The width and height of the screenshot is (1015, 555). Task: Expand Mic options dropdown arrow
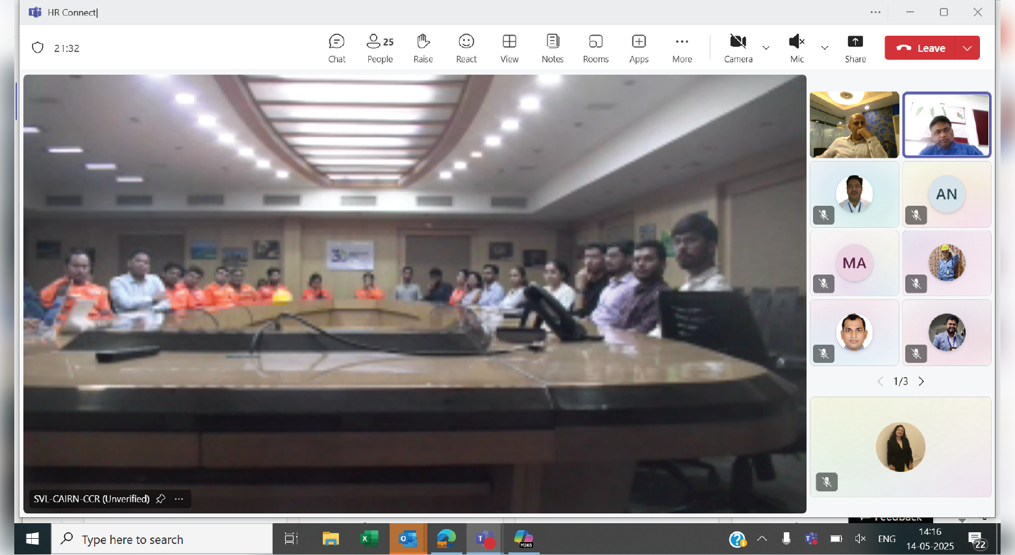[x=825, y=48]
